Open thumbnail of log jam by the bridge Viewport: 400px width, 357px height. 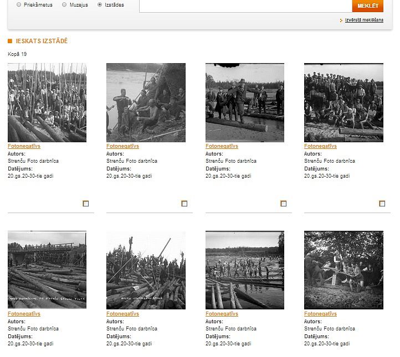[47, 270]
